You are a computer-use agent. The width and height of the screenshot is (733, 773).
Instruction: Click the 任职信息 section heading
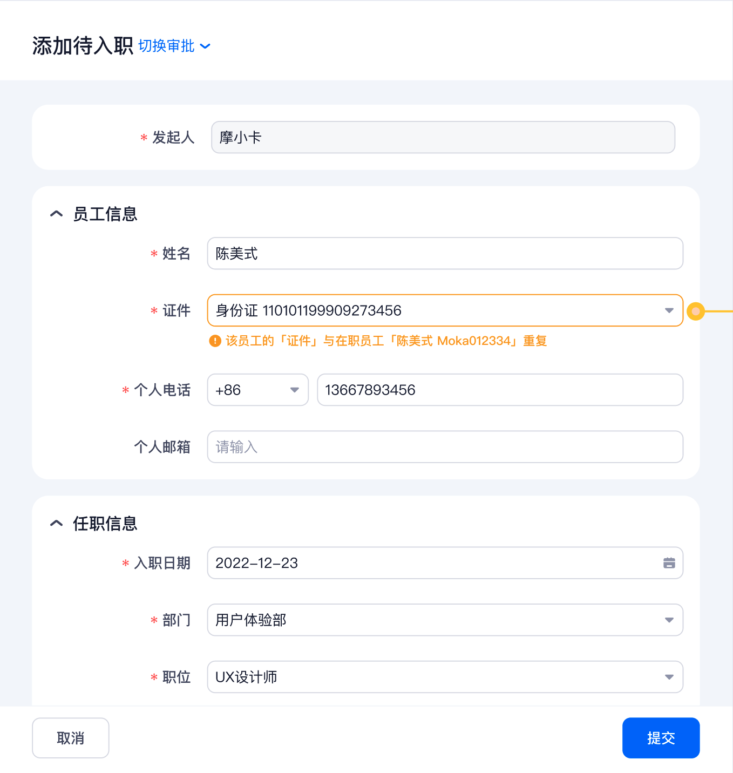(105, 524)
